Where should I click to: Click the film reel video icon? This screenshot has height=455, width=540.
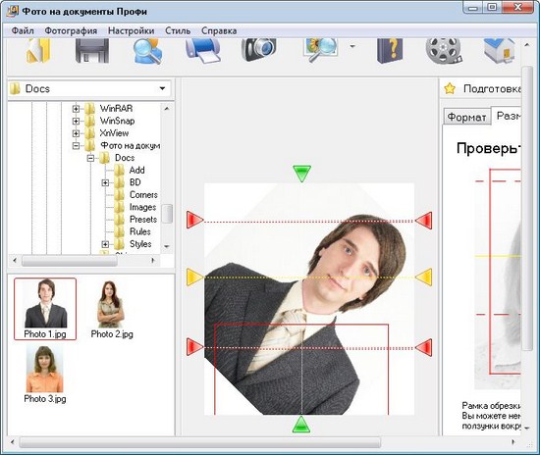pyautogui.click(x=444, y=51)
